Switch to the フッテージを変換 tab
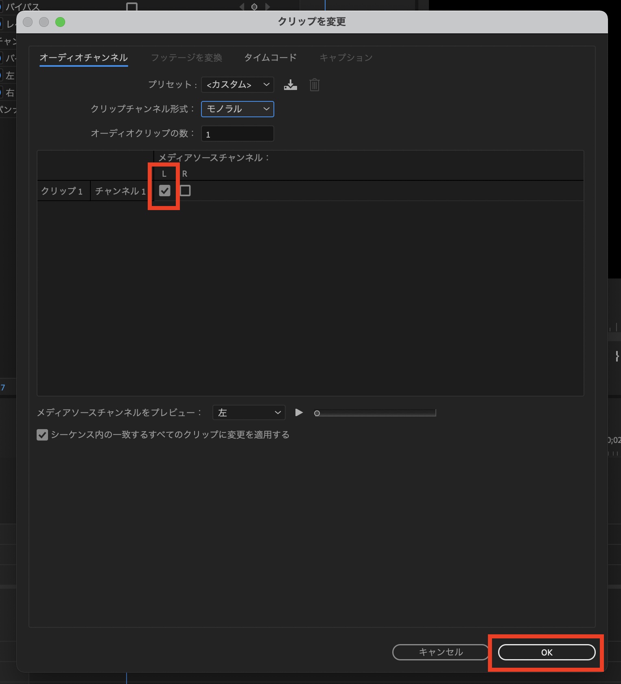The image size is (621, 684). coord(186,57)
